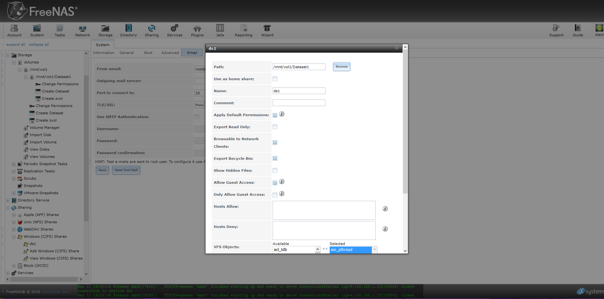Click info icon beside Allow Guest Access
604x299 pixels.
click(282, 182)
